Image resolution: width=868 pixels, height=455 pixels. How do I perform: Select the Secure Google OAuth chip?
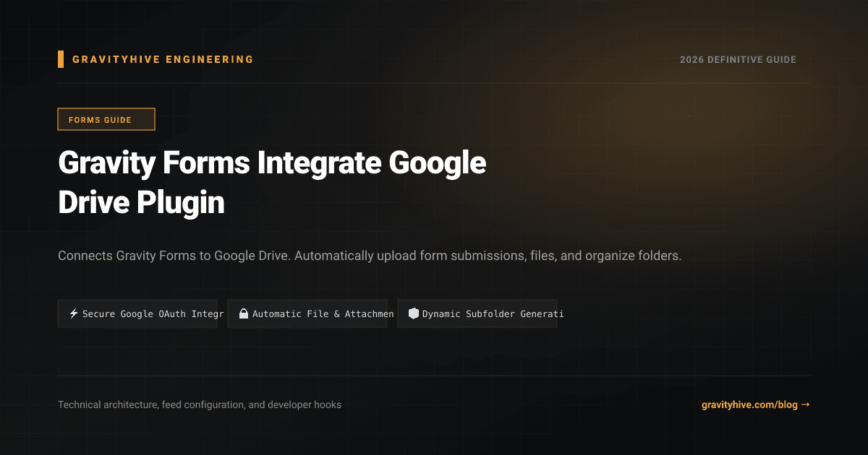point(137,314)
